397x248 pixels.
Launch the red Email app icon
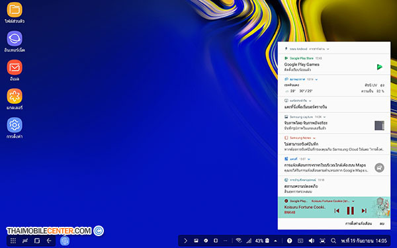pos(15,67)
